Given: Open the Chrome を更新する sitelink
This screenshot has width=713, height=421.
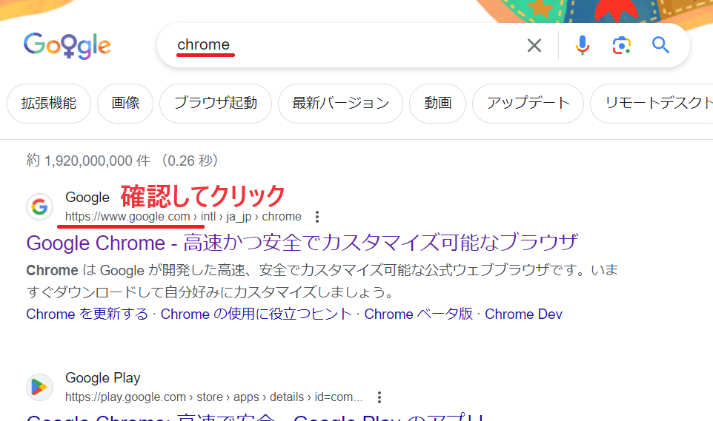Looking at the screenshot, I should click(x=87, y=314).
